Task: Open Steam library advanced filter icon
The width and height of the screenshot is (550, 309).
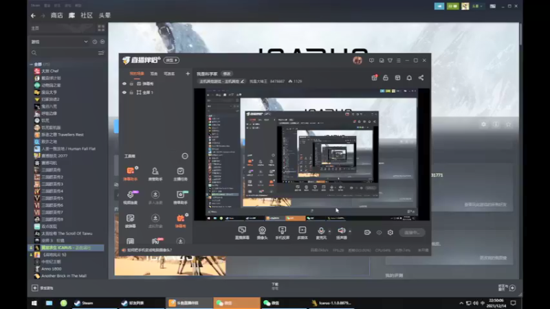Action: click(x=101, y=53)
